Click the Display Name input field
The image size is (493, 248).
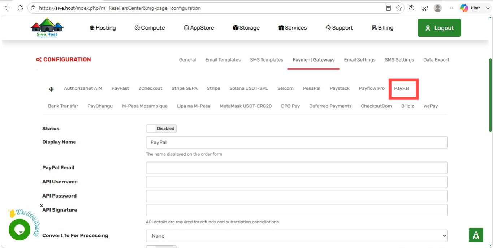point(297,142)
